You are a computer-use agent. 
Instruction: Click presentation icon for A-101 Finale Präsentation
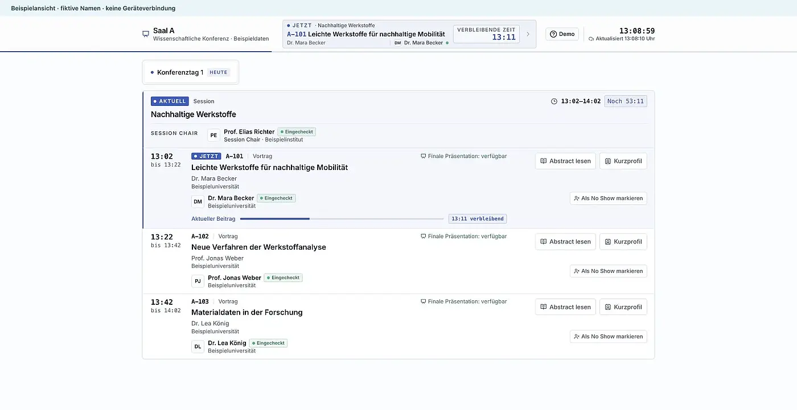tap(423, 156)
